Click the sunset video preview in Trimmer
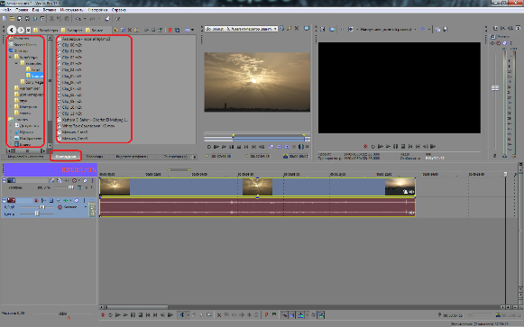 click(257, 82)
